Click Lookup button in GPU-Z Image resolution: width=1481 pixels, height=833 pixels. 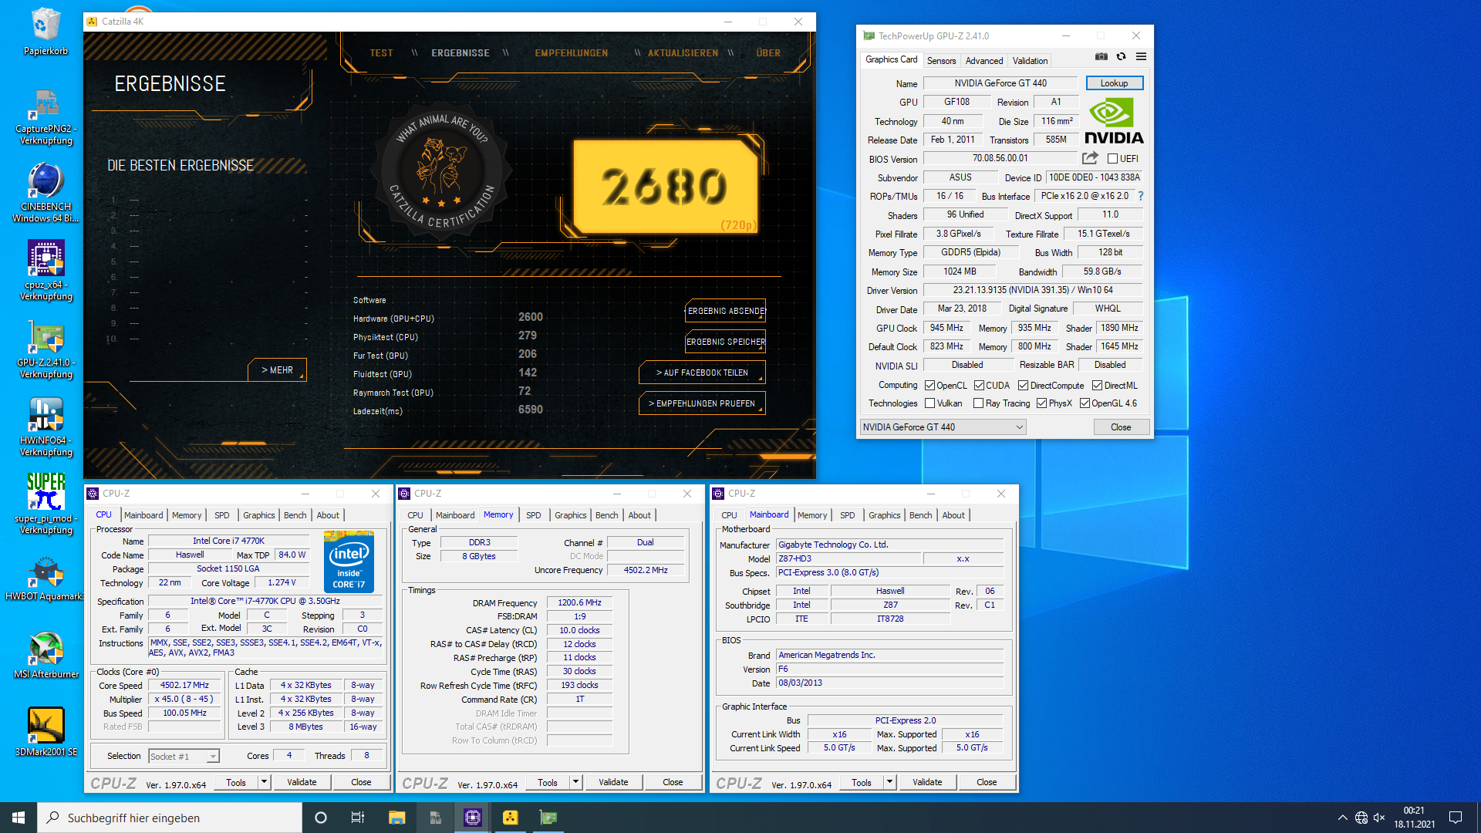click(x=1114, y=83)
